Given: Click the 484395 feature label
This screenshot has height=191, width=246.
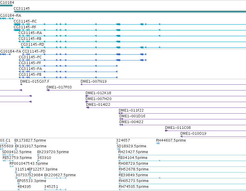Looking at the screenshot, I should click(x=24, y=187).
